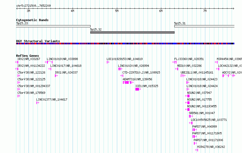Select the FLJ33360|NR_028351 gene glyph
This screenshot has width=242, height=153.
point(174,62)
